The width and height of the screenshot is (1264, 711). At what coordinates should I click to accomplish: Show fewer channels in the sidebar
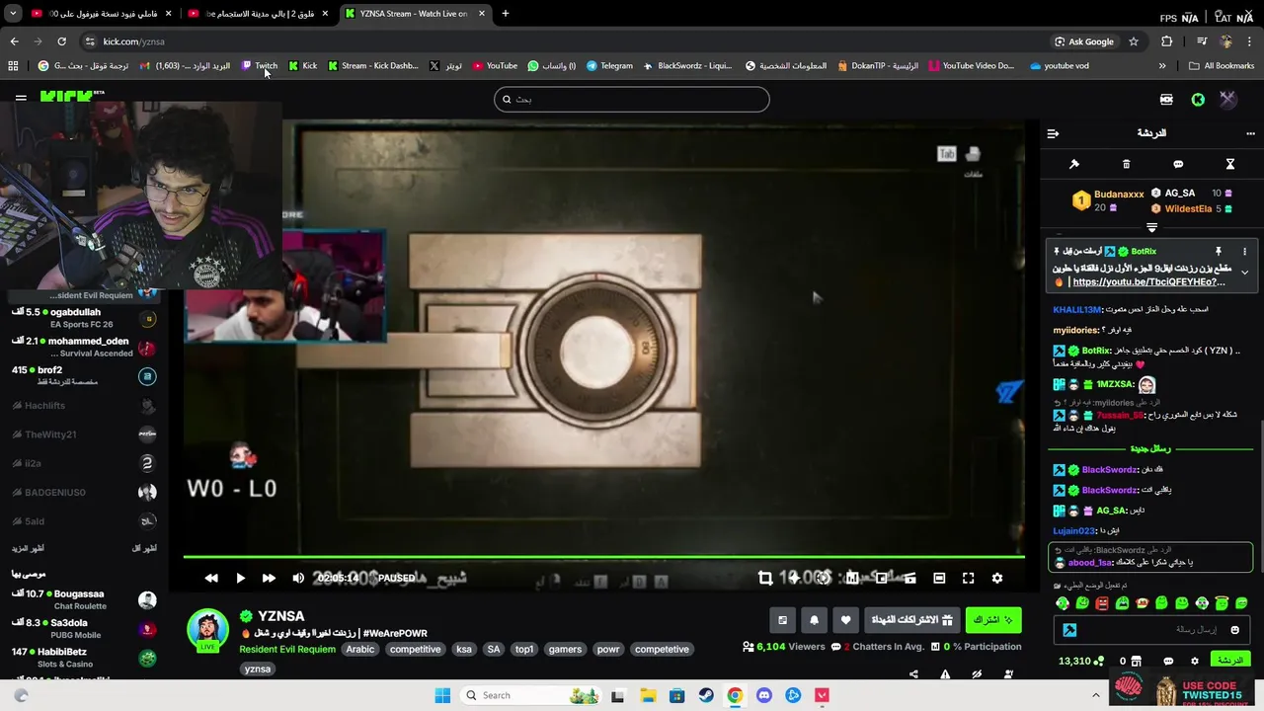(x=143, y=548)
